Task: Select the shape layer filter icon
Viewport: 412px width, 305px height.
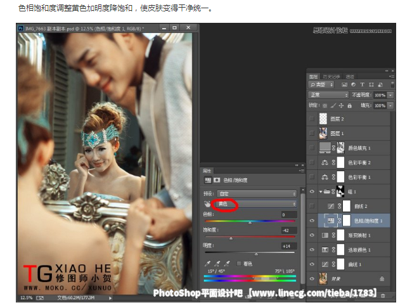Action: coord(371,85)
